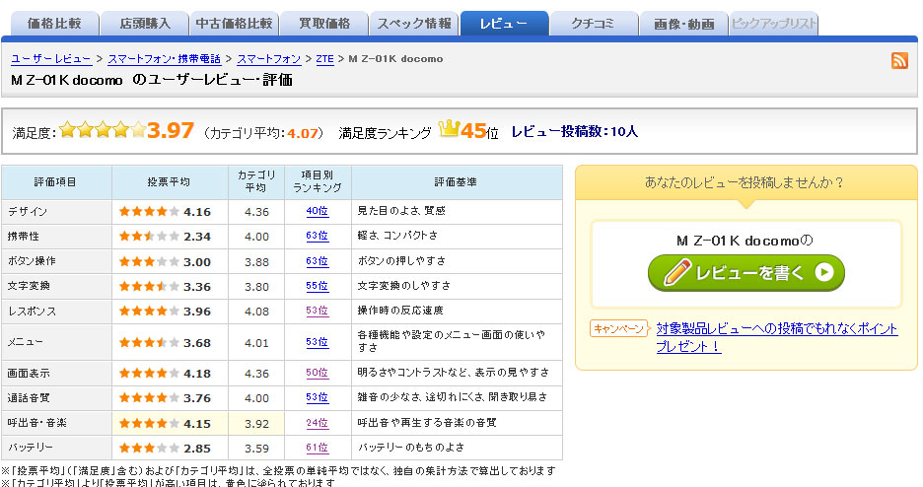Open the バッテリー ranking 61位 link
The image size is (923, 487).
317,449
